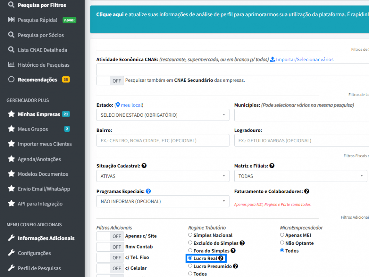Go to Histórico de Pesquisas in sidebar
369x277 pixels.
[43, 65]
